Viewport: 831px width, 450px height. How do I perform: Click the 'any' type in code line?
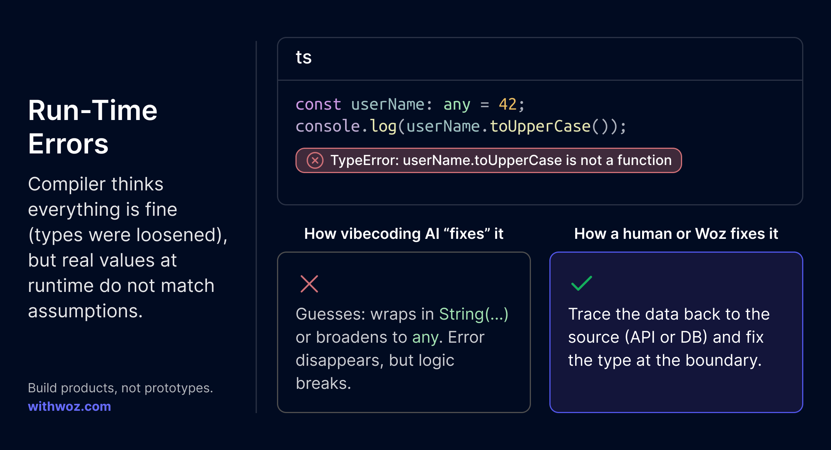click(457, 105)
